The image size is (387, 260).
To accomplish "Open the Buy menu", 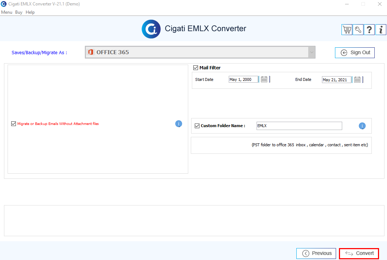I will [19, 12].
